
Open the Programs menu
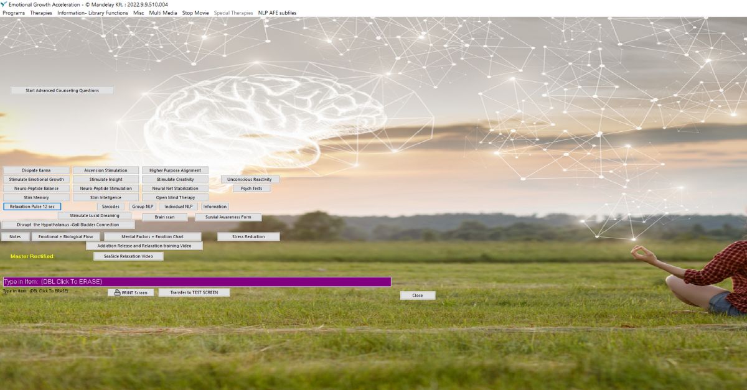[14, 13]
